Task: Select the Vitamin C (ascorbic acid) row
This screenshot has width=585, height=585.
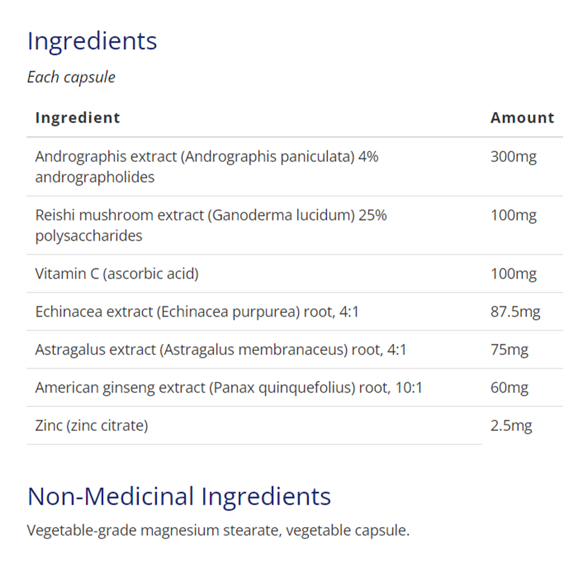Action: (117, 273)
